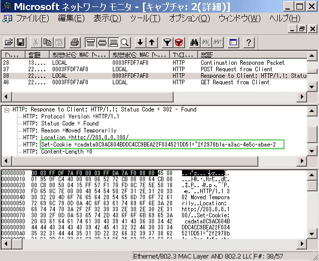Click hex offset 00000030 row

point(115,191)
